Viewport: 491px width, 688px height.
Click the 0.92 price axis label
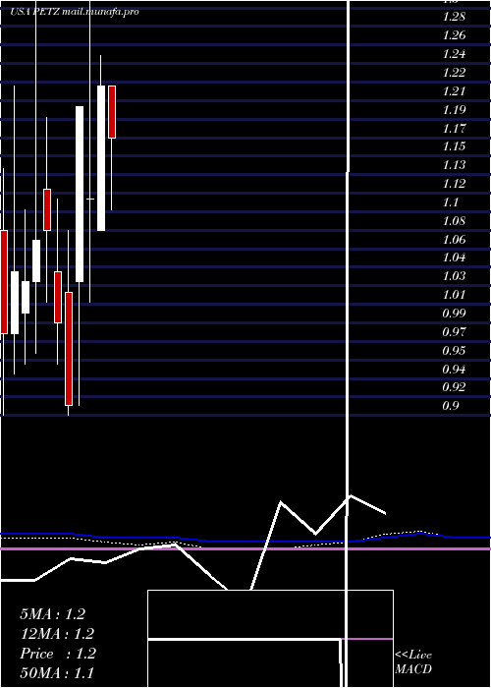pos(454,387)
